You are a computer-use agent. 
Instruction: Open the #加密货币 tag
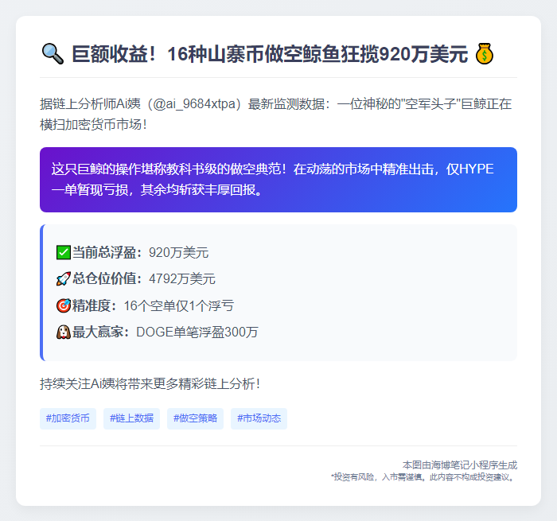tap(68, 418)
